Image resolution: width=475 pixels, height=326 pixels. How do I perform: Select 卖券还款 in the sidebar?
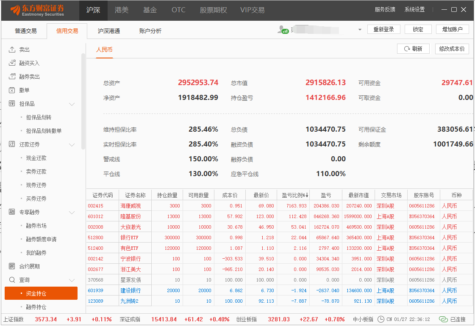click(36, 171)
